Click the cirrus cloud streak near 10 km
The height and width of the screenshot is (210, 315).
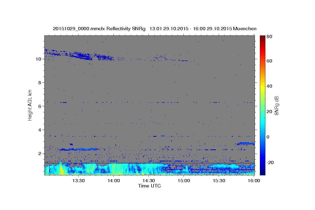click(x=80, y=55)
